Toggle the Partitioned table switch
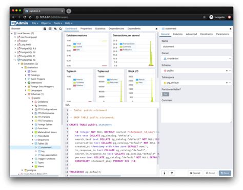 (165, 94)
